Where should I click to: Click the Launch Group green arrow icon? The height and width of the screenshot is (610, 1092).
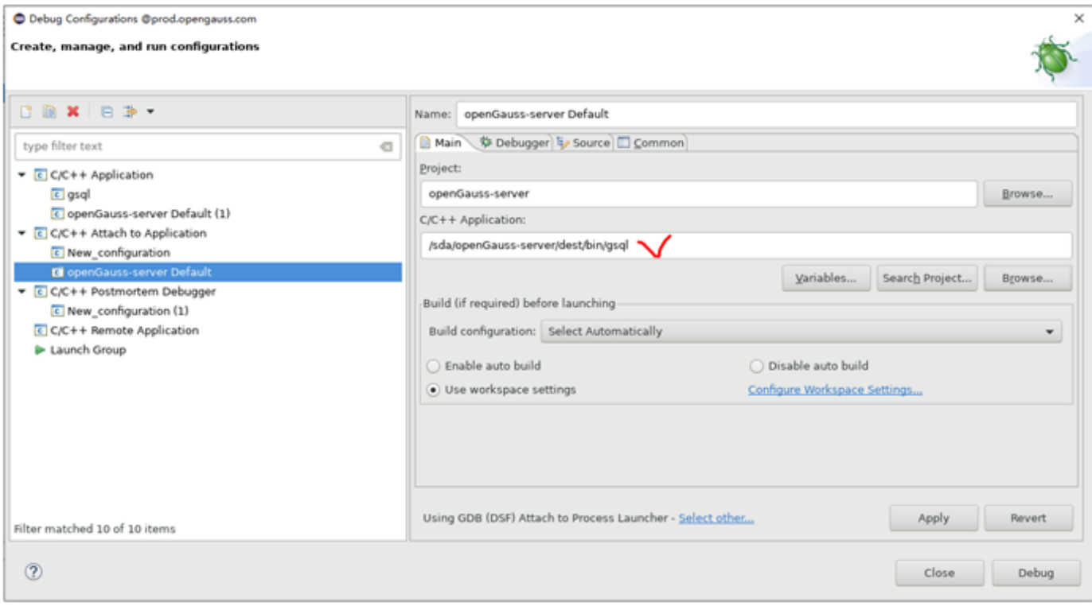coord(40,350)
